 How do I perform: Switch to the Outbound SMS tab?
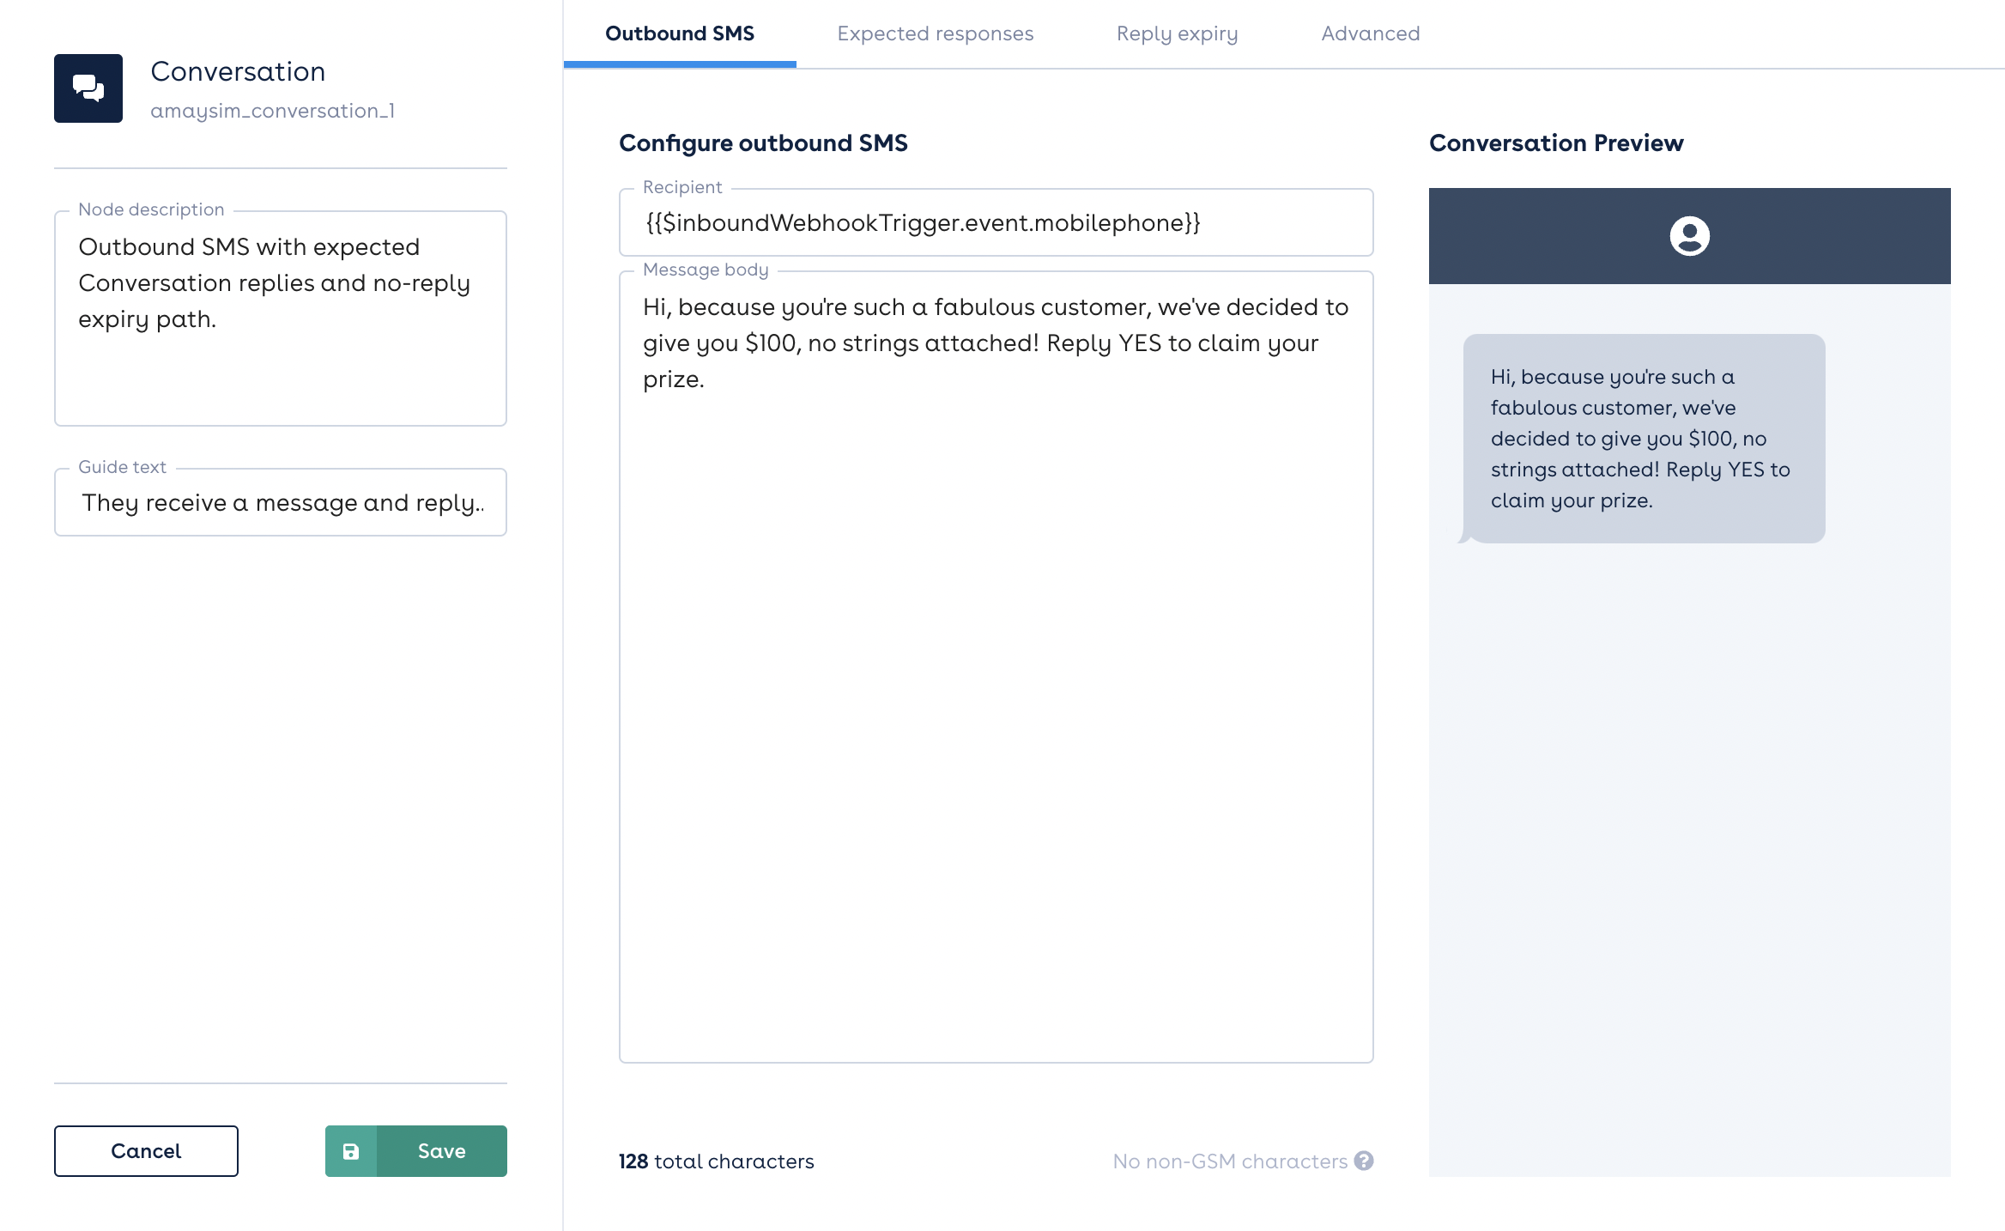click(680, 33)
